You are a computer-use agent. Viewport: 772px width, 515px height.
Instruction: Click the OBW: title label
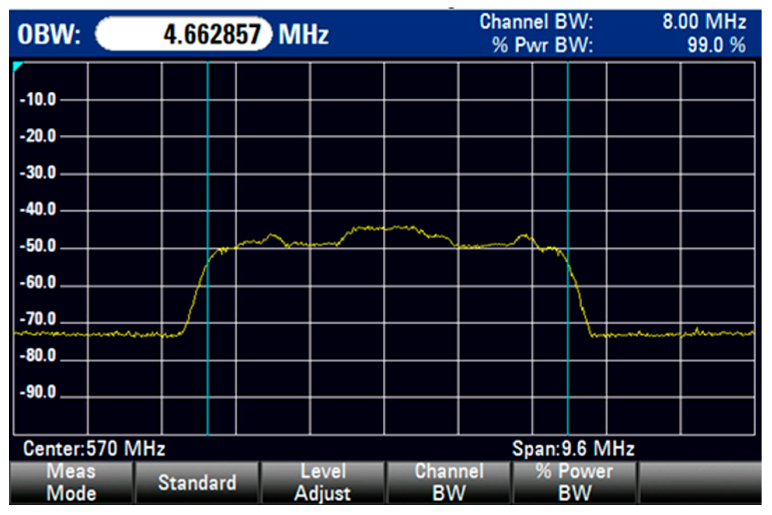(x=49, y=34)
